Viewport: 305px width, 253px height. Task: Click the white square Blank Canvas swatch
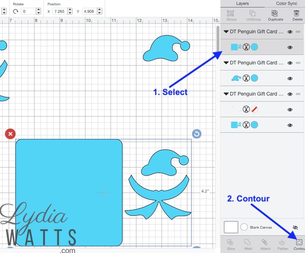(231, 227)
